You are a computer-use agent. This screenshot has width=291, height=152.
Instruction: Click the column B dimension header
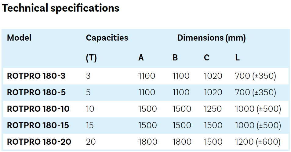pyautogui.click(x=175, y=58)
